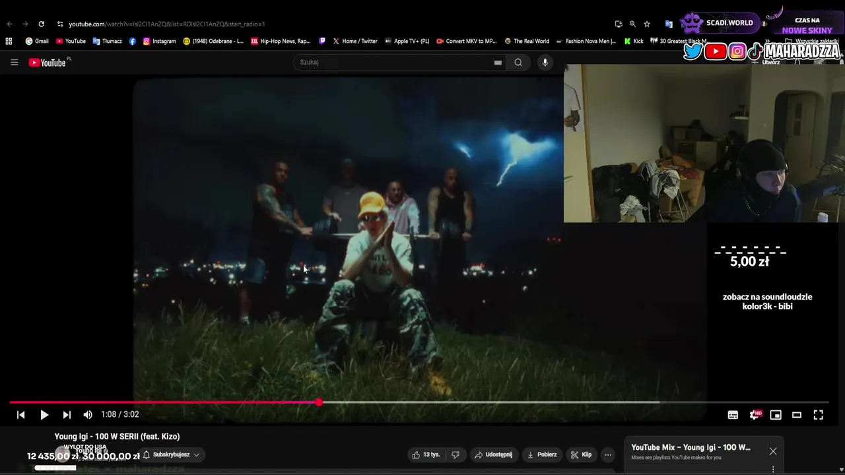Skip to the previous video in the mix

coord(20,415)
